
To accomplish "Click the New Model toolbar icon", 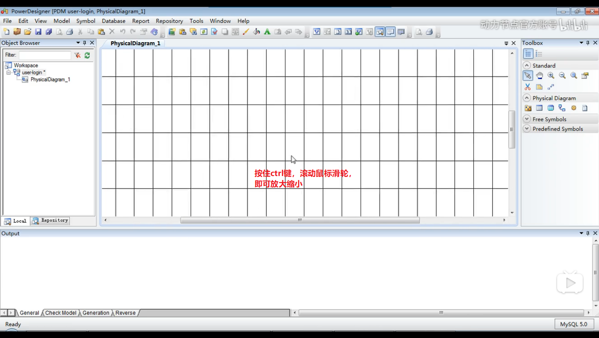I will tap(6, 32).
